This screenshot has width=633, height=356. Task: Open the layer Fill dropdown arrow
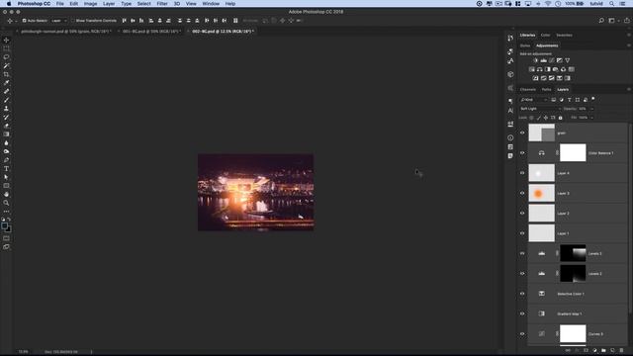591,118
